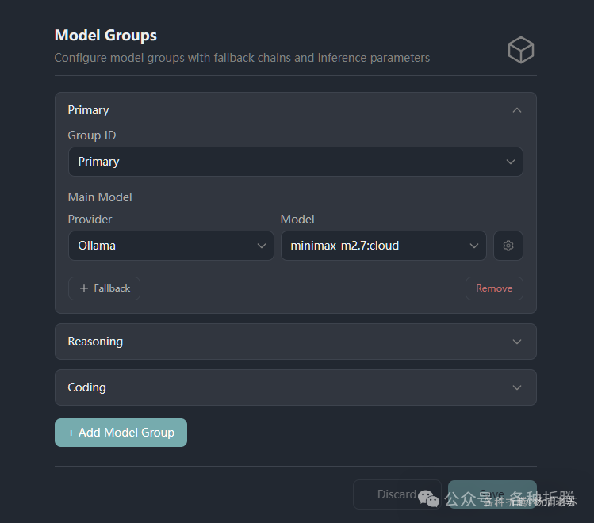The image size is (594, 523).
Task: Click the Reasoning section chevron arrow
Action: pyautogui.click(x=517, y=342)
